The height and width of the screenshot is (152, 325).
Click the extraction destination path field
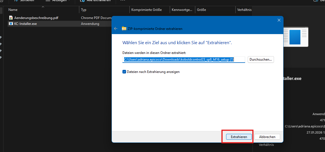point(184,60)
